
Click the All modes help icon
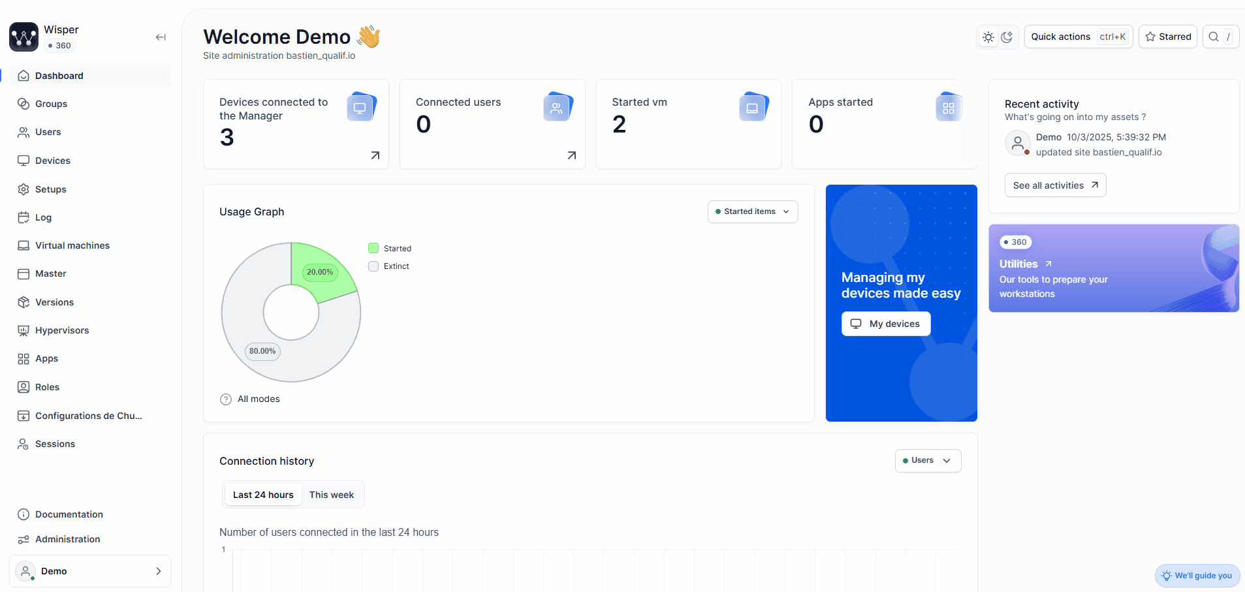226,399
